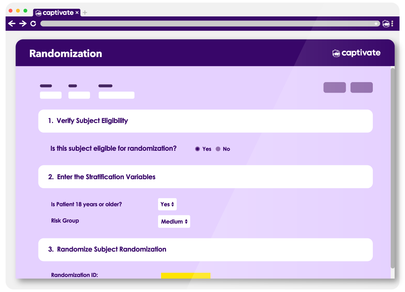The image size is (405, 292).
Task: Select No for subject eligibility
Action: coord(218,149)
